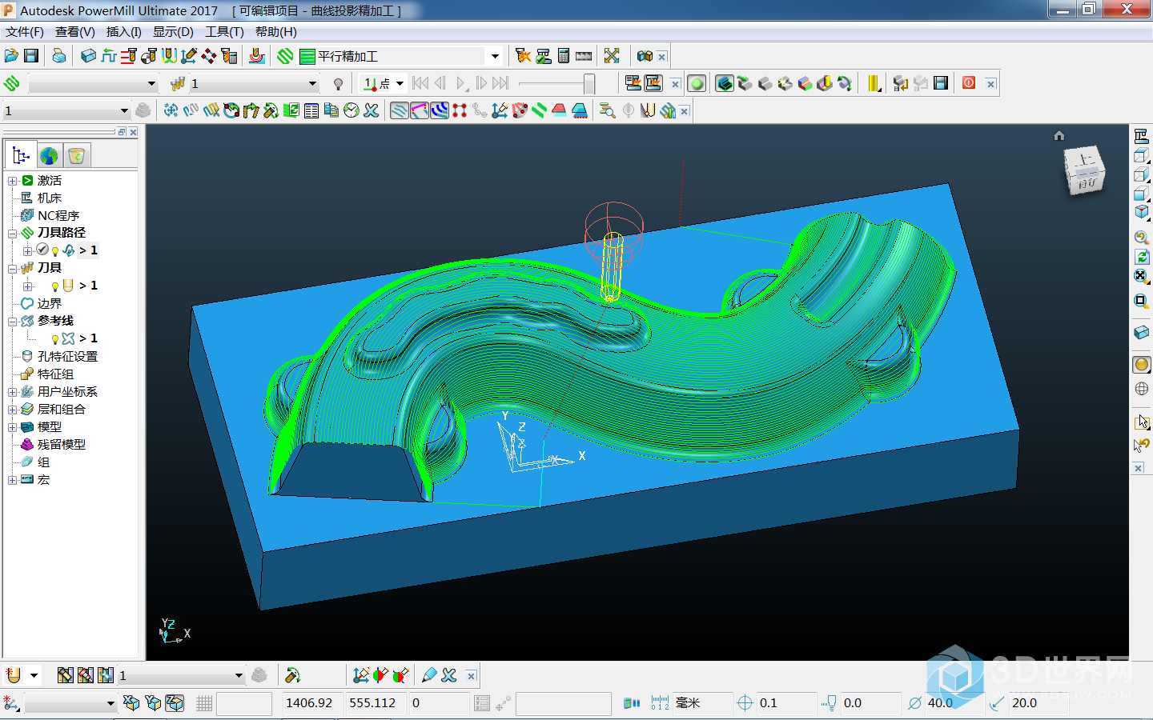Image resolution: width=1153 pixels, height=720 pixels.
Task: Switch to the globe browser tab
Action: point(49,155)
